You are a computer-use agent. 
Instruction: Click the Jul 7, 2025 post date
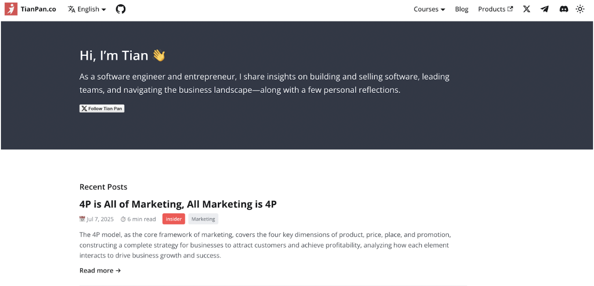100,219
